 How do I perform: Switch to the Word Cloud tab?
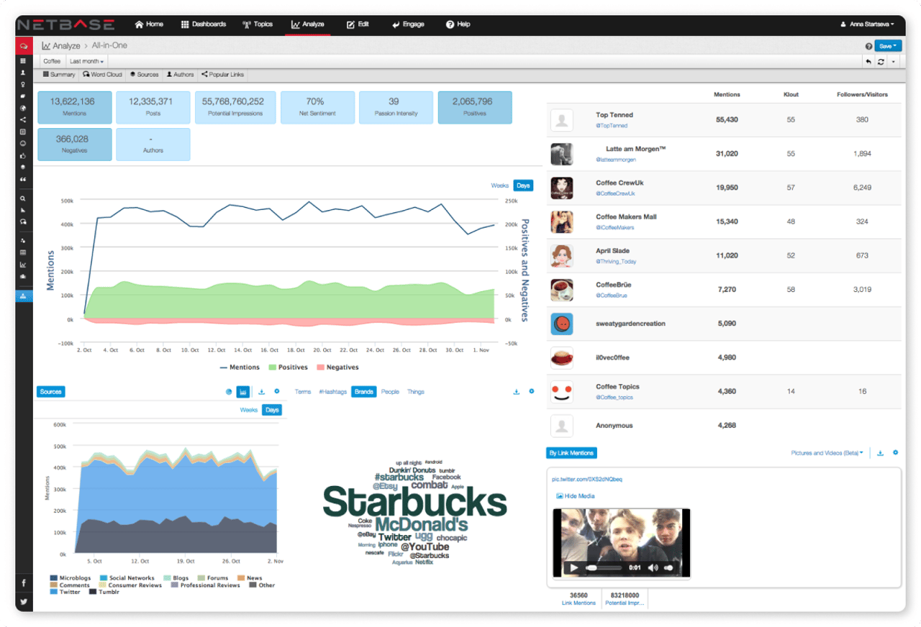pos(104,74)
